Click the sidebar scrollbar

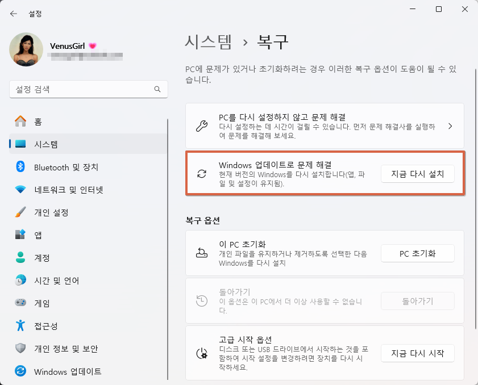click(168, 249)
